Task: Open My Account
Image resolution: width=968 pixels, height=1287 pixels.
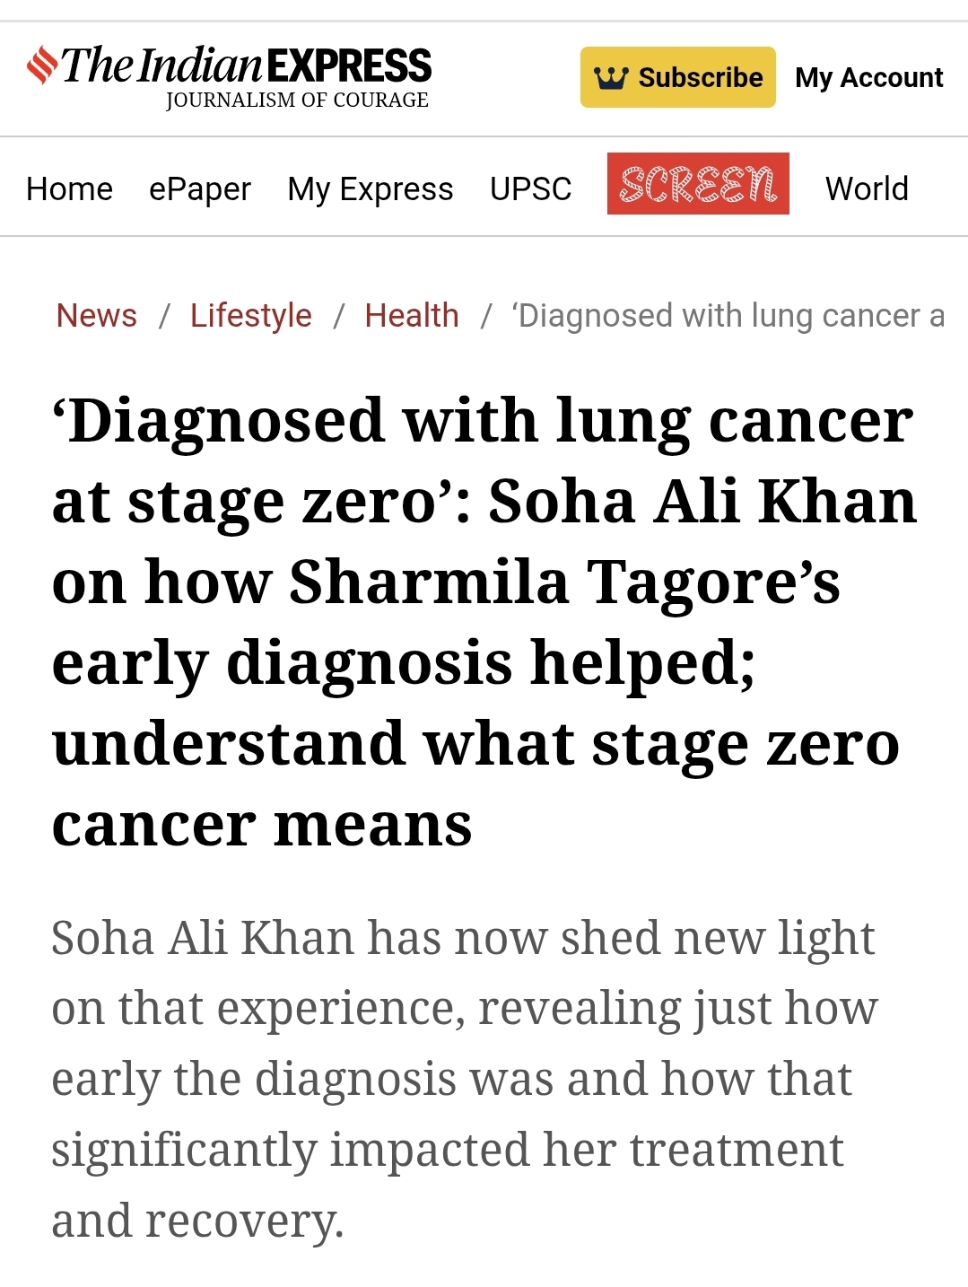Action: pos(868,78)
